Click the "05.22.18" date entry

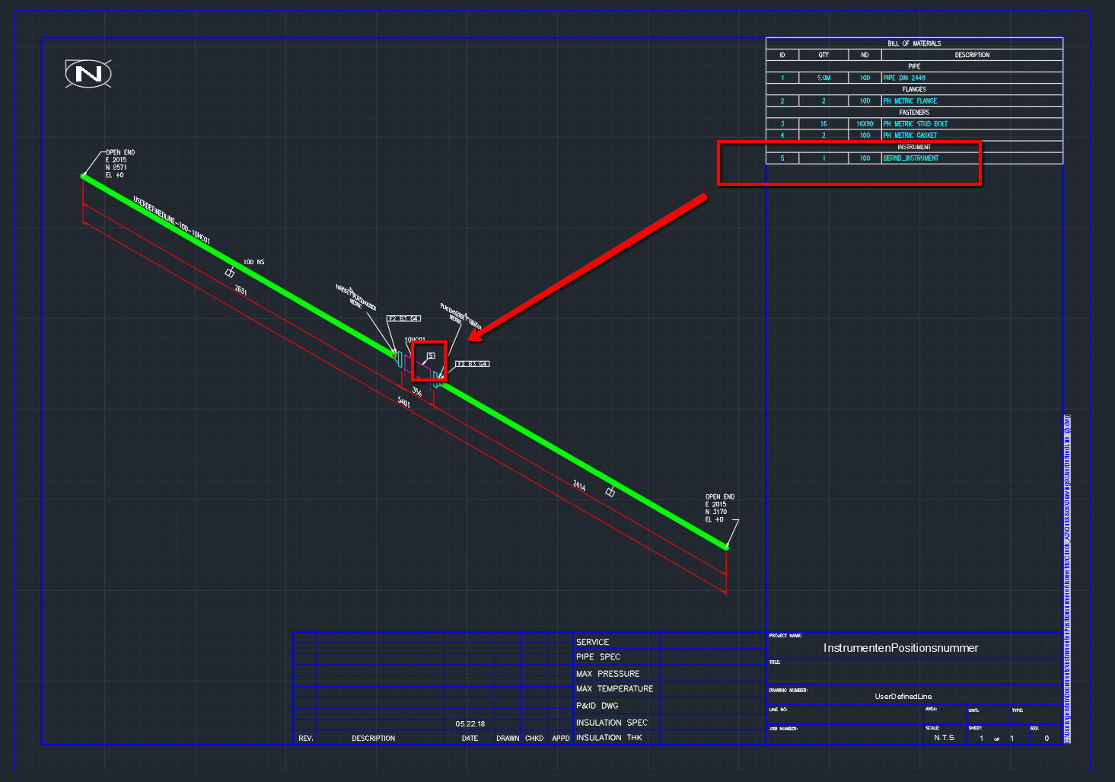click(x=470, y=724)
